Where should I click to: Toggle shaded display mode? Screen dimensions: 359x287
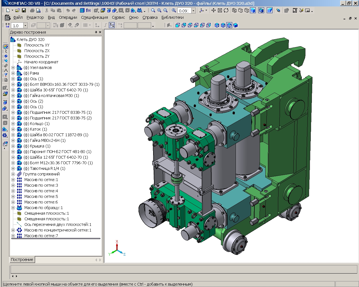pyautogui.click(x=253, y=10)
